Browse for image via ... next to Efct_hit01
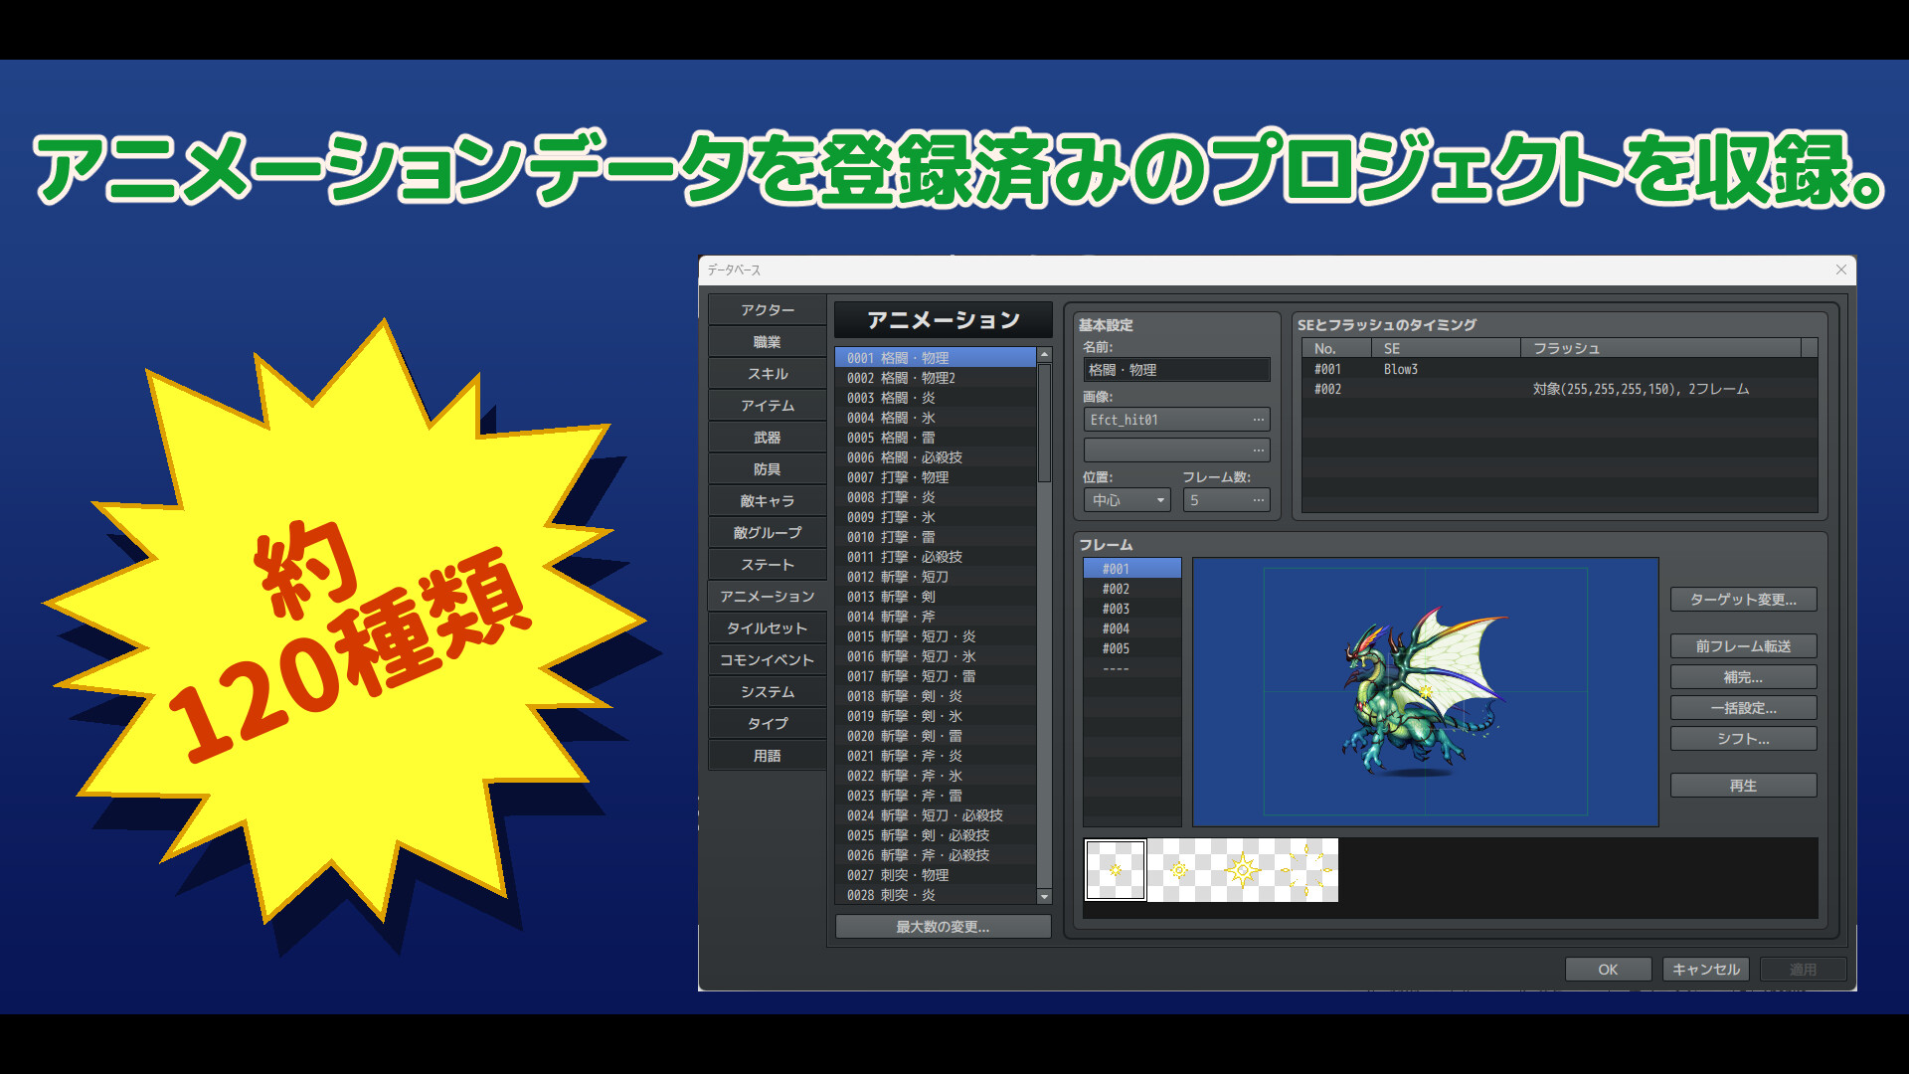The image size is (1909, 1074). tap(1261, 419)
